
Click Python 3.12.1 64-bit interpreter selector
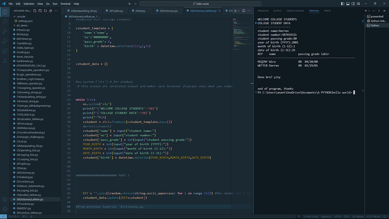pos(372,216)
